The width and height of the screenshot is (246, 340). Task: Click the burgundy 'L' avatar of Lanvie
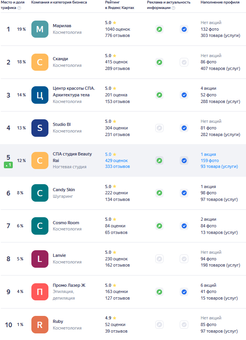[x=40, y=259]
